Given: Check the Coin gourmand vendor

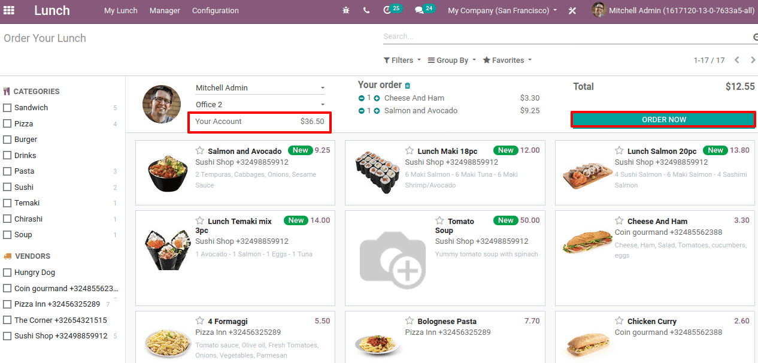Looking at the screenshot, I should pyautogui.click(x=7, y=289).
